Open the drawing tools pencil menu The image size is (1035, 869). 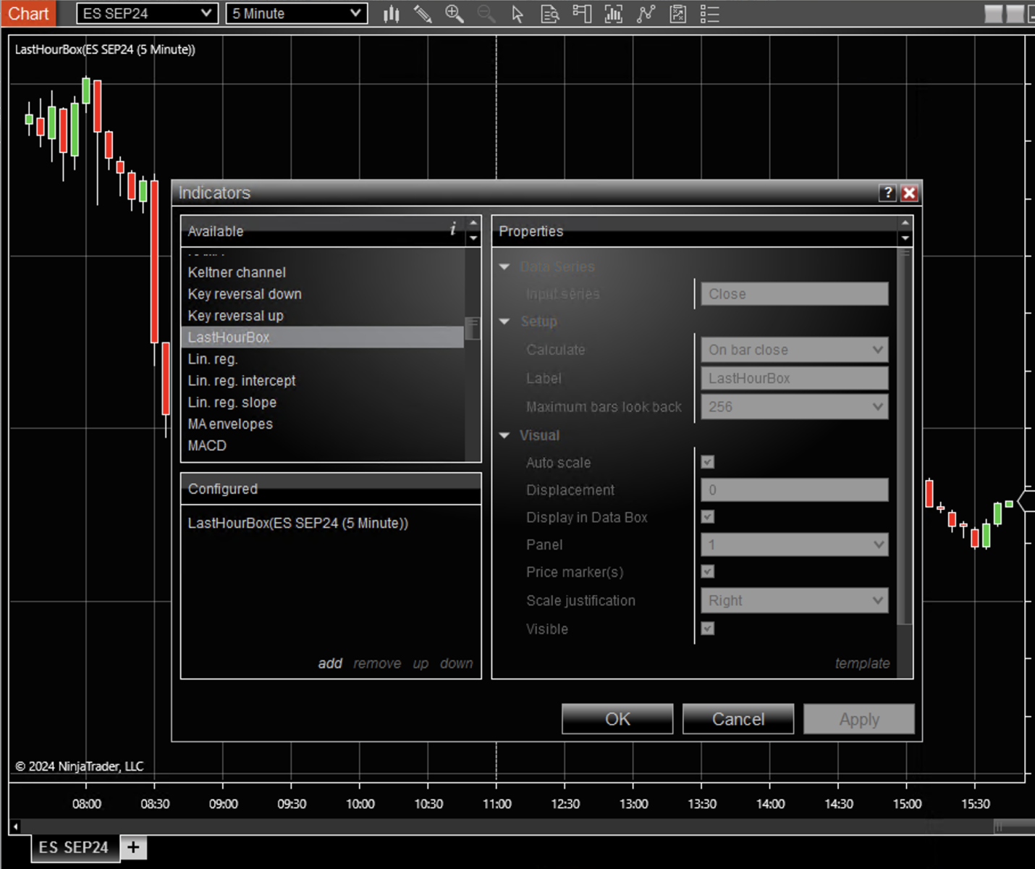coord(423,14)
